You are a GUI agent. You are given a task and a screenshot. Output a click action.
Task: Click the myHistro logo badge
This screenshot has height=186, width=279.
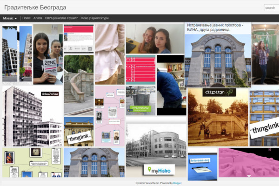pyautogui.click(x=159, y=170)
